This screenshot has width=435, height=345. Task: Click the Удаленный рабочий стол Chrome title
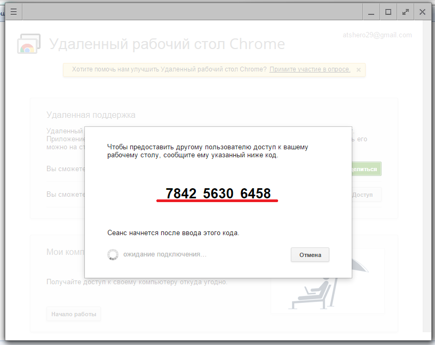pyautogui.click(x=167, y=44)
